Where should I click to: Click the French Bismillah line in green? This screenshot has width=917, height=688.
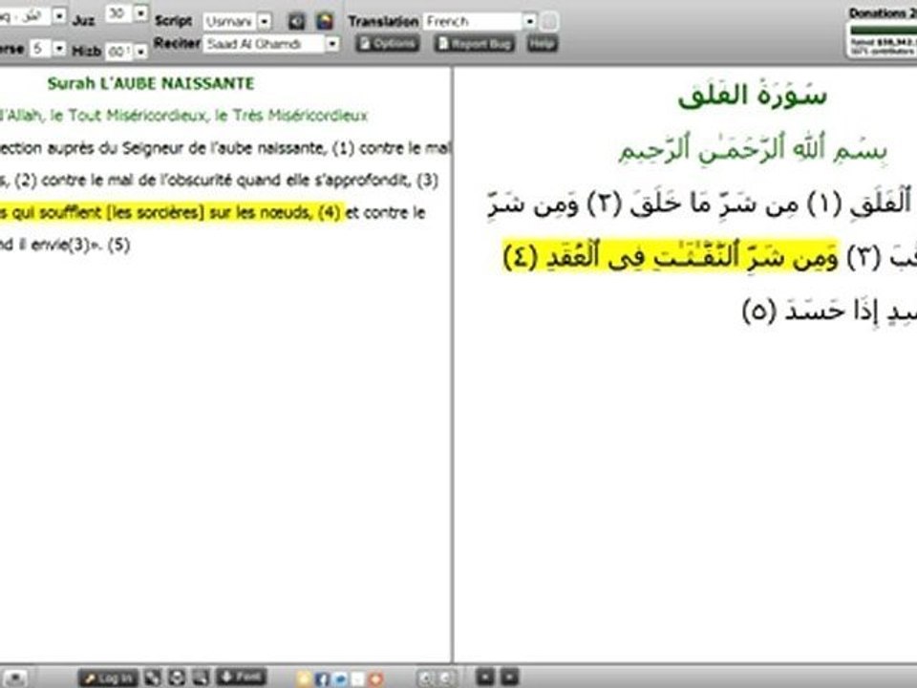(183, 116)
